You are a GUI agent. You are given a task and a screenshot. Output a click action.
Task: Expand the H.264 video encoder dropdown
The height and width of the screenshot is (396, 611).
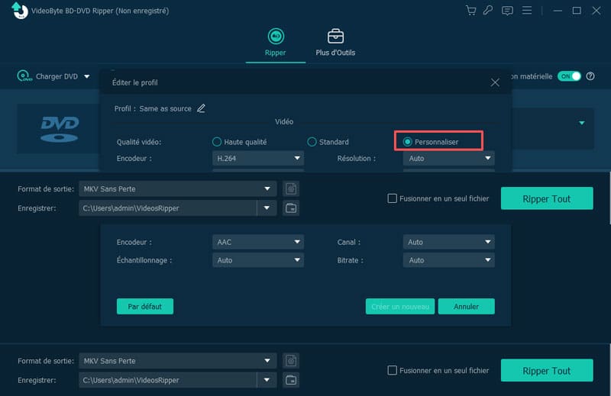coord(258,159)
